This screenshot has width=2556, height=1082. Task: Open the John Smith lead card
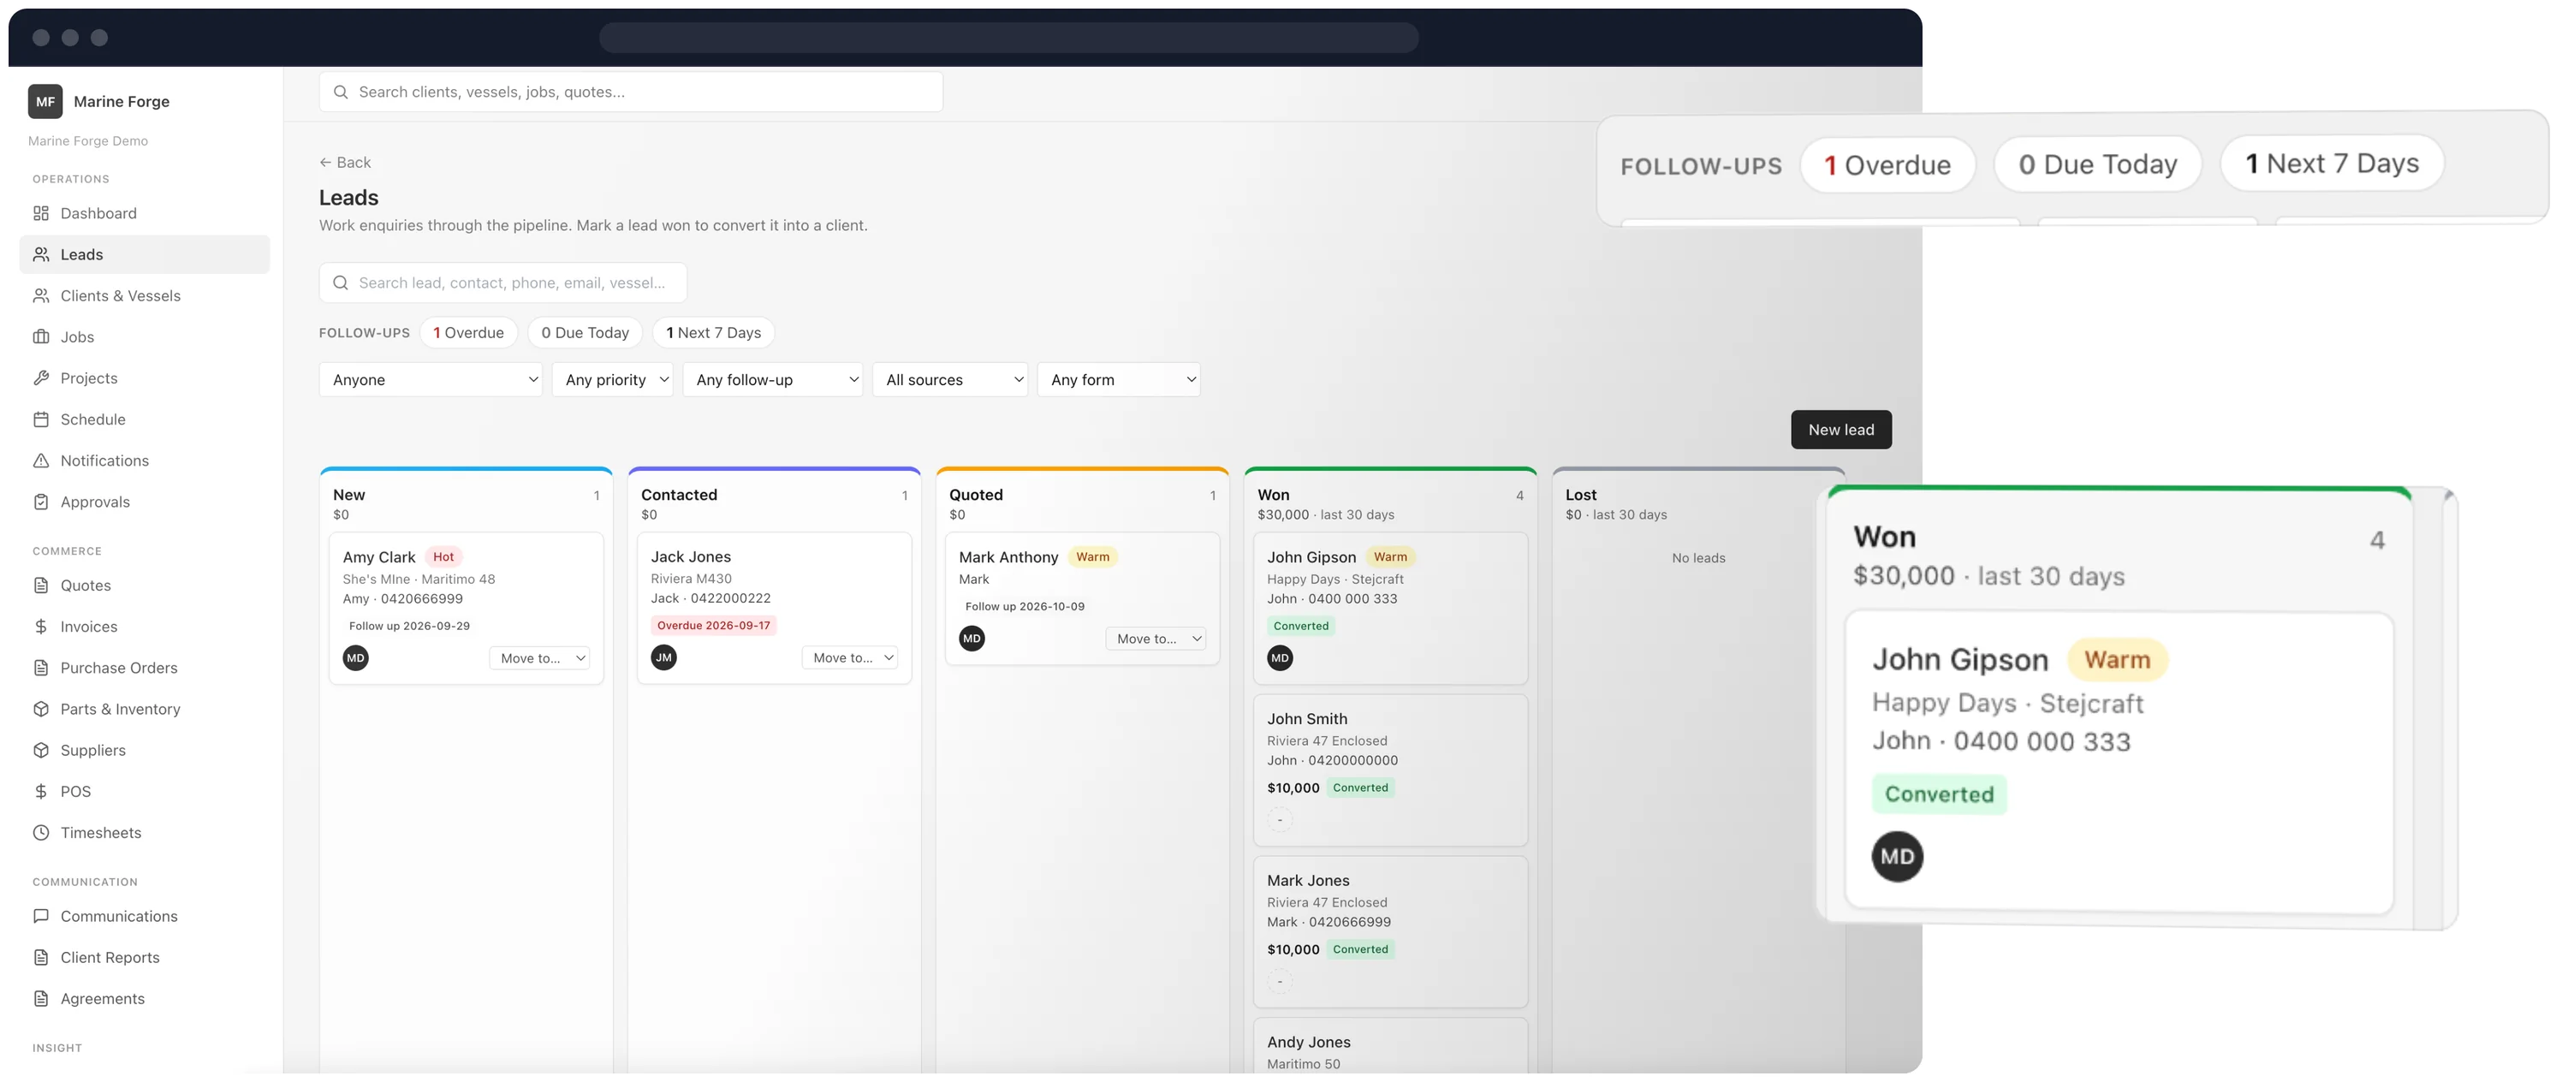click(x=1390, y=770)
